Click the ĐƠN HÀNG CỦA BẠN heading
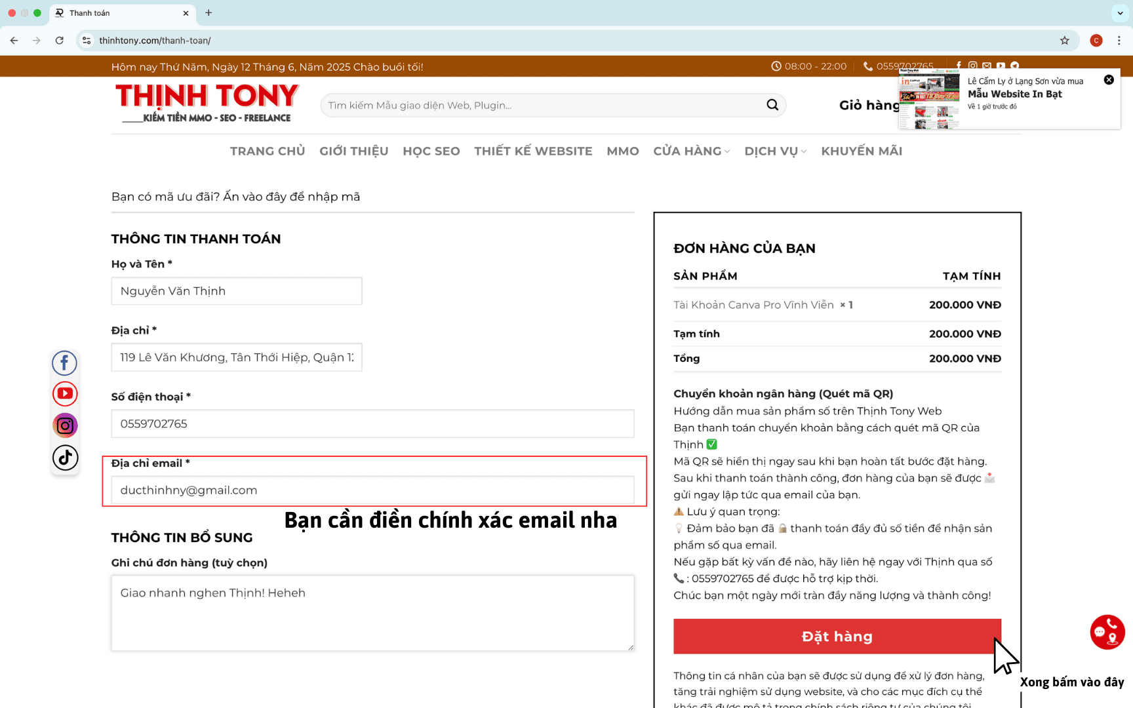 (744, 248)
